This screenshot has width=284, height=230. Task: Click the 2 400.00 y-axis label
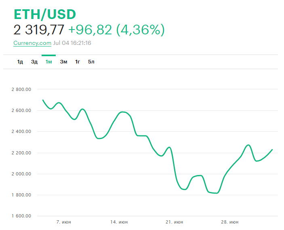(x=22, y=131)
